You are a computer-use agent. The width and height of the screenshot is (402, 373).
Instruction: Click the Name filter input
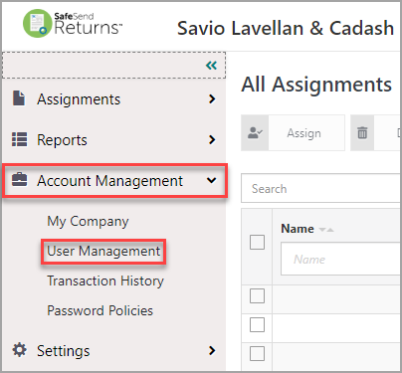[x=340, y=259]
